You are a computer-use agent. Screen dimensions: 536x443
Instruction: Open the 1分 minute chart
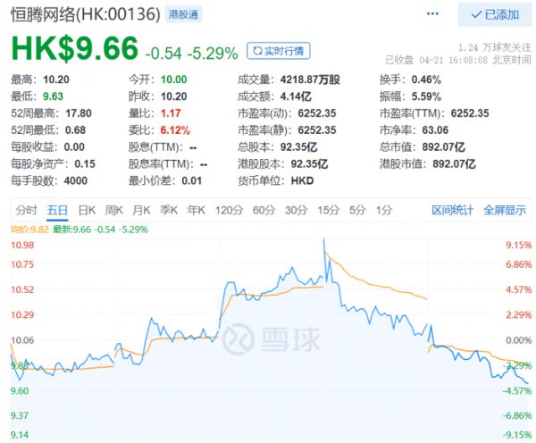click(x=384, y=210)
